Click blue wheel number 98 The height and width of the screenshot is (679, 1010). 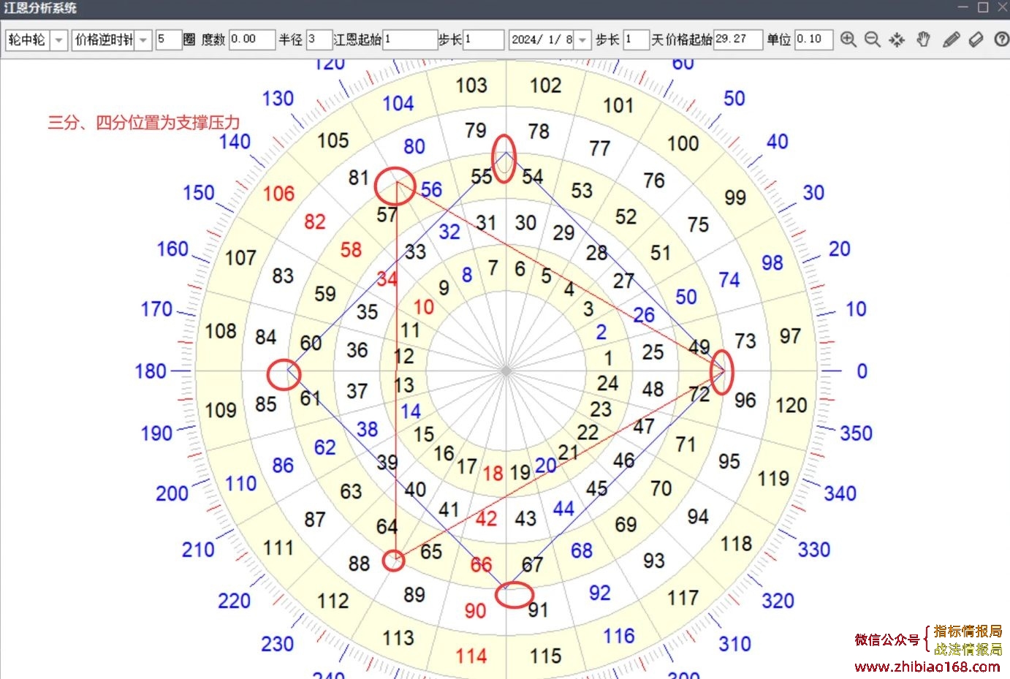point(772,263)
